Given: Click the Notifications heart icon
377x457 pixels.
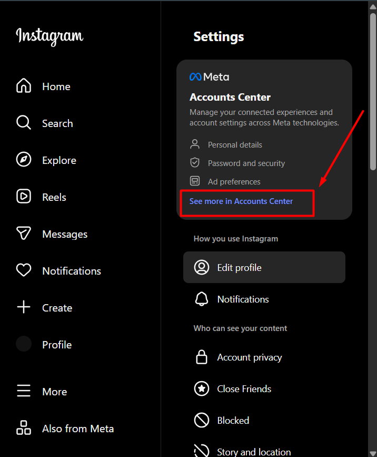Looking at the screenshot, I should tap(24, 270).
